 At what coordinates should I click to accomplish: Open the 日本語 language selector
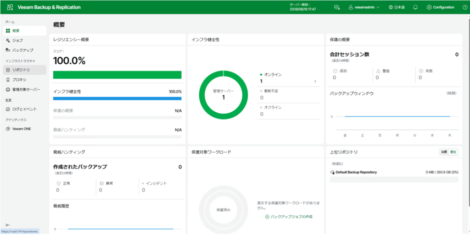pyautogui.click(x=397, y=7)
